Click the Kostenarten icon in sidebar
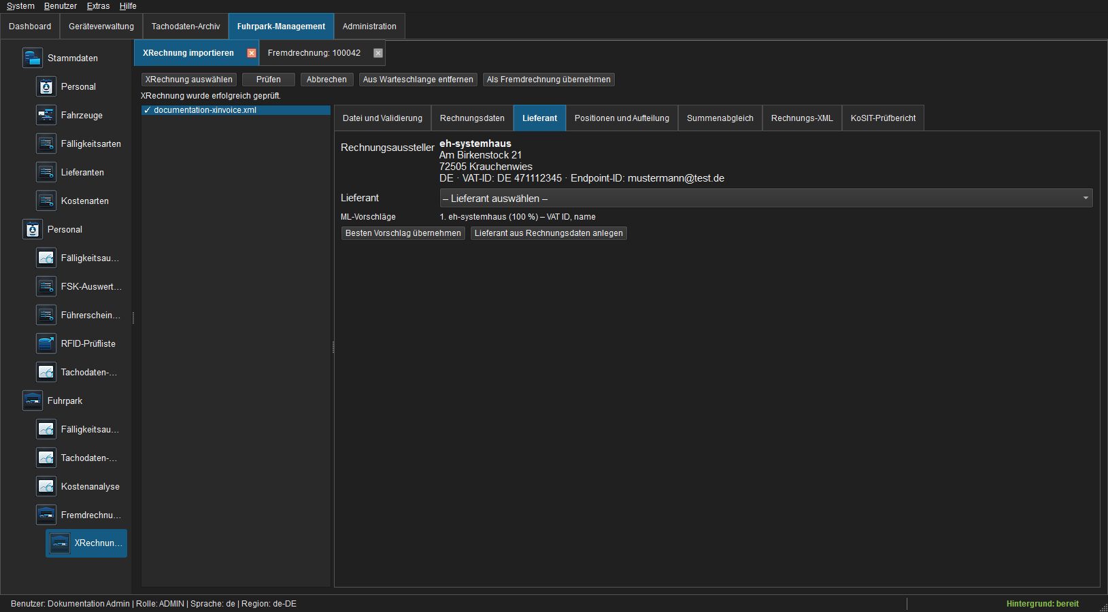Screen dimensions: 1108x612 (x=46, y=201)
